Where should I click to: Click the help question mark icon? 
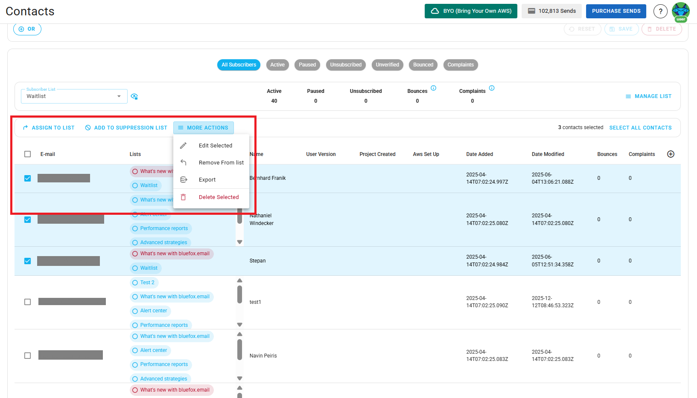tap(660, 11)
